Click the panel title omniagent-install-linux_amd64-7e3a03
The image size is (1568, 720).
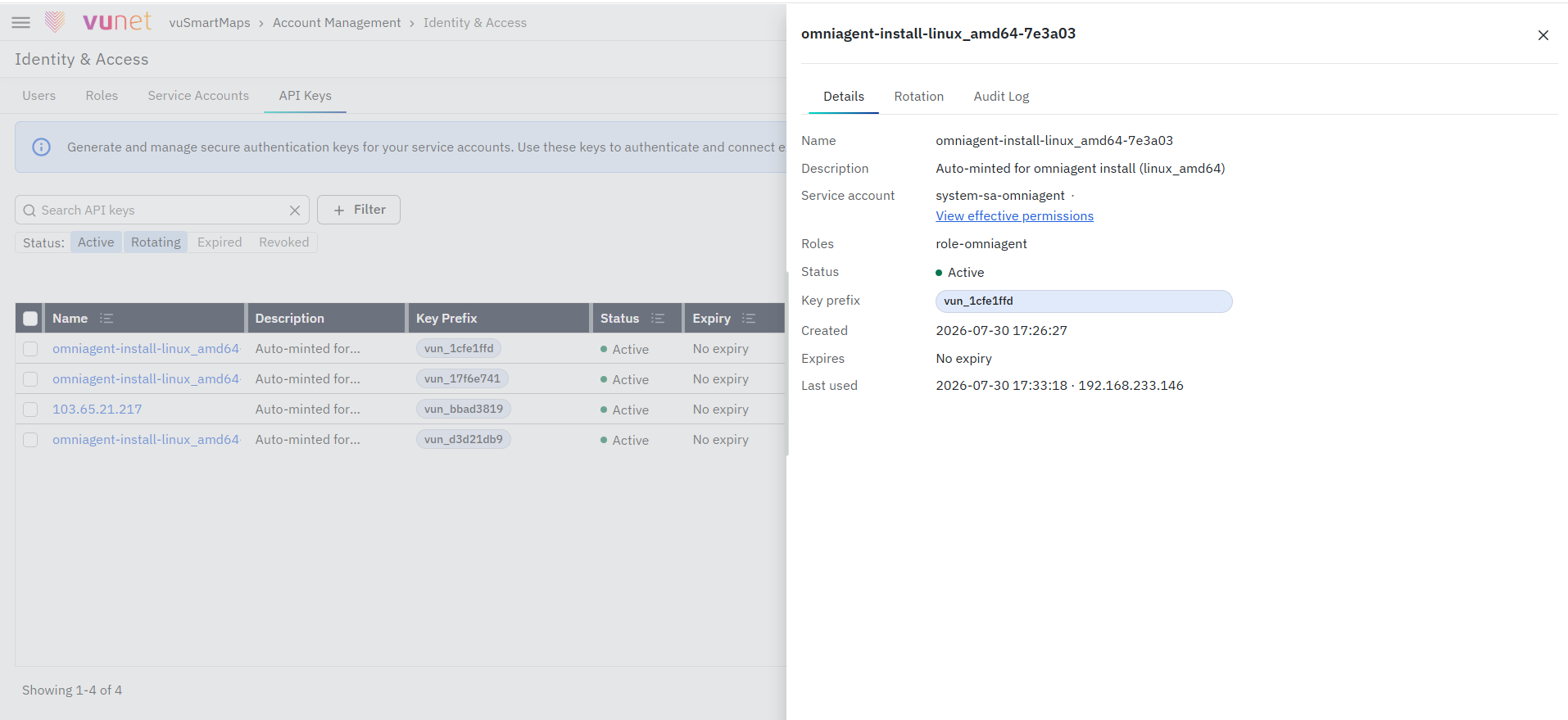[x=939, y=34]
